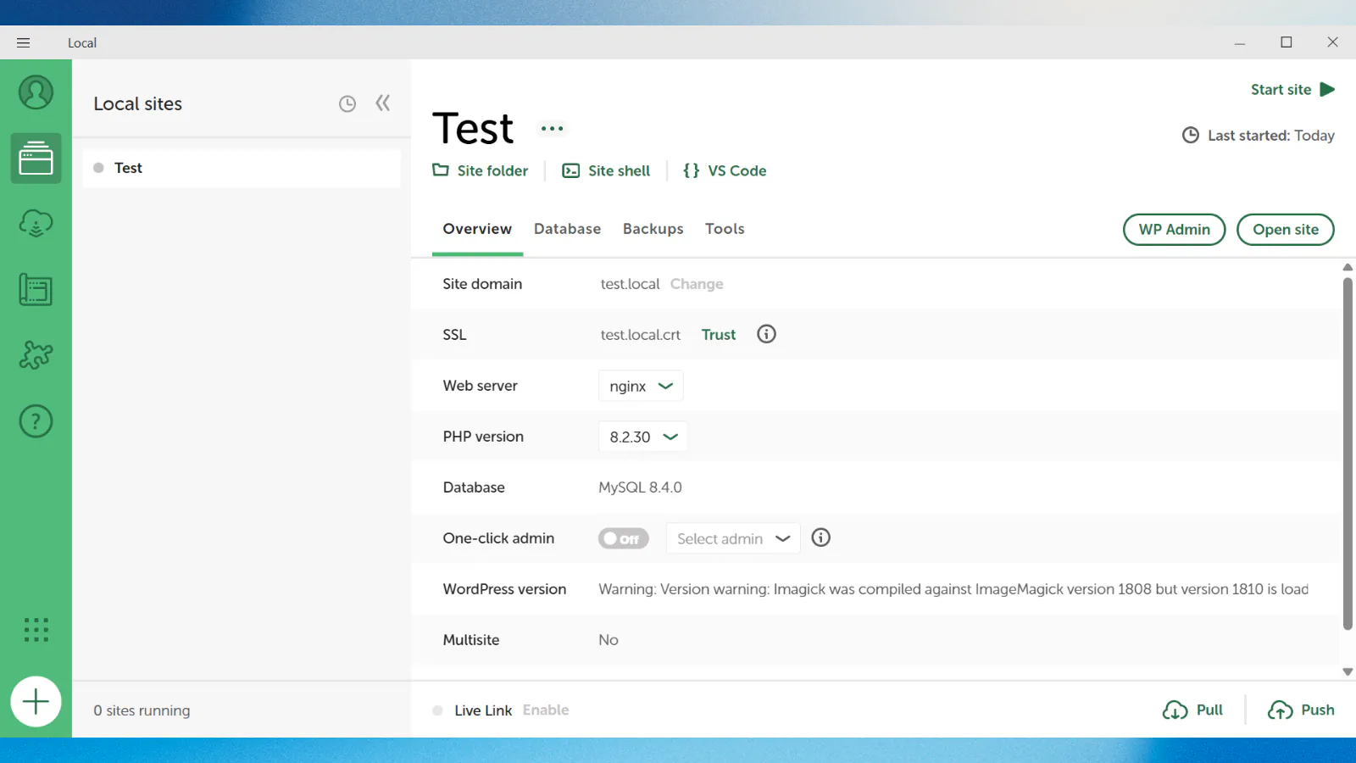Toggle One-click admin switch on
The width and height of the screenshot is (1356, 763).
(624, 538)
